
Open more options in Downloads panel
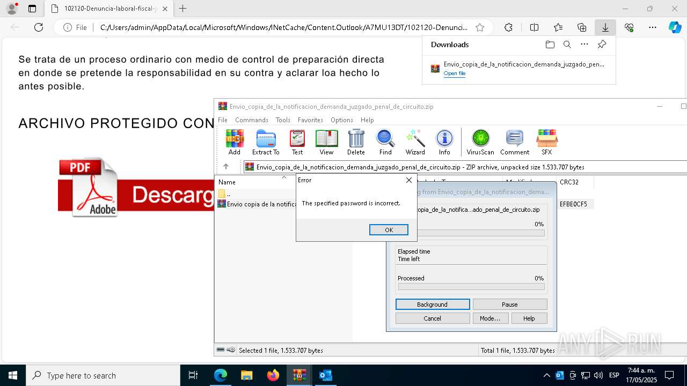(x=584, y=44)
